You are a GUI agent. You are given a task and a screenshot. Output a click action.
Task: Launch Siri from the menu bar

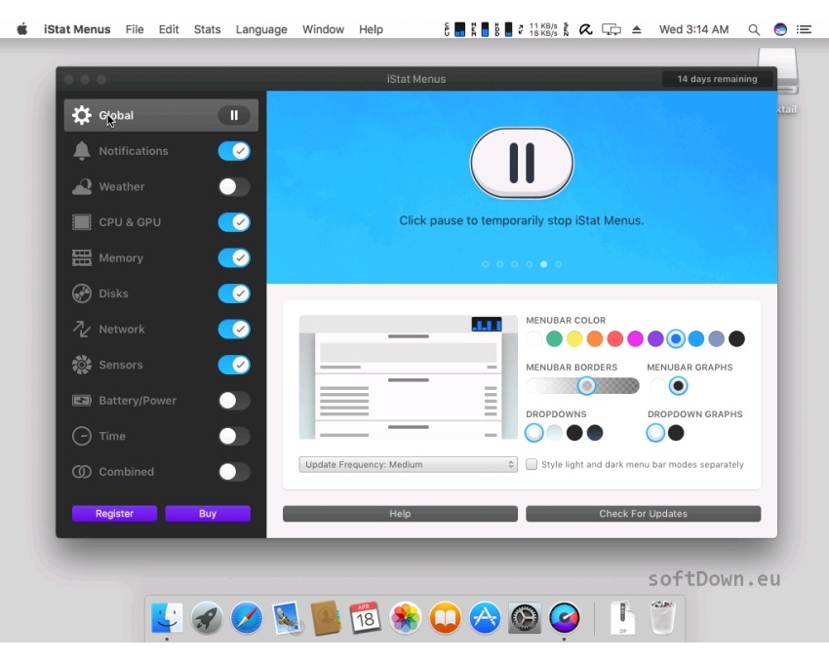[x=780, y=29]
